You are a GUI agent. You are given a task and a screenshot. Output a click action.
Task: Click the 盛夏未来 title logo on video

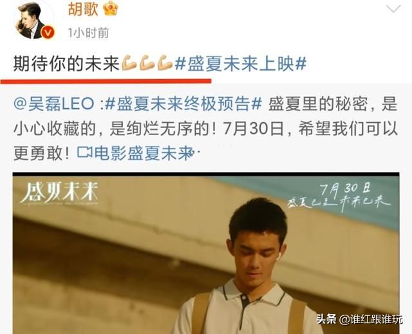pos(59,194)
